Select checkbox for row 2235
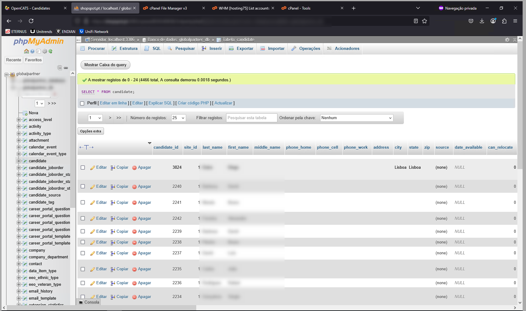The width and height of the screenshot is (526, 311). [x=83, y=269]
